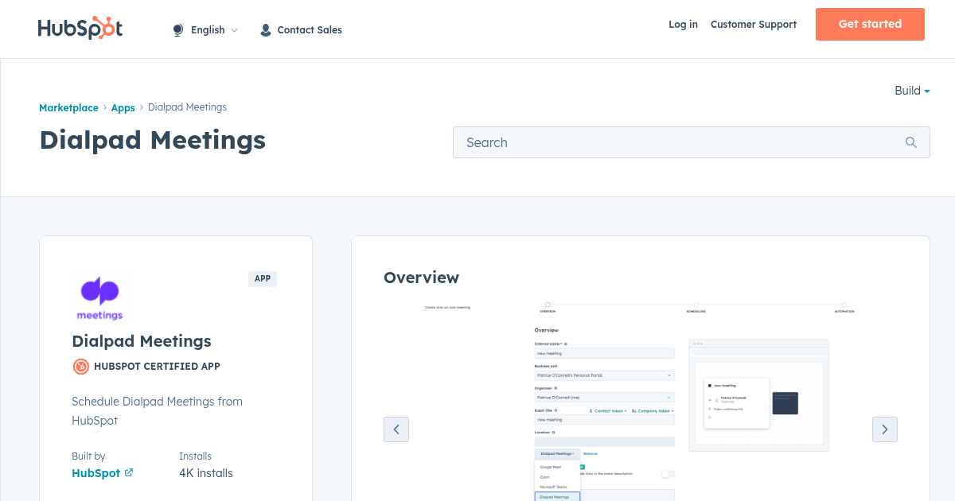
Task: Click the overview screenshot image
Action: point(640,402)
